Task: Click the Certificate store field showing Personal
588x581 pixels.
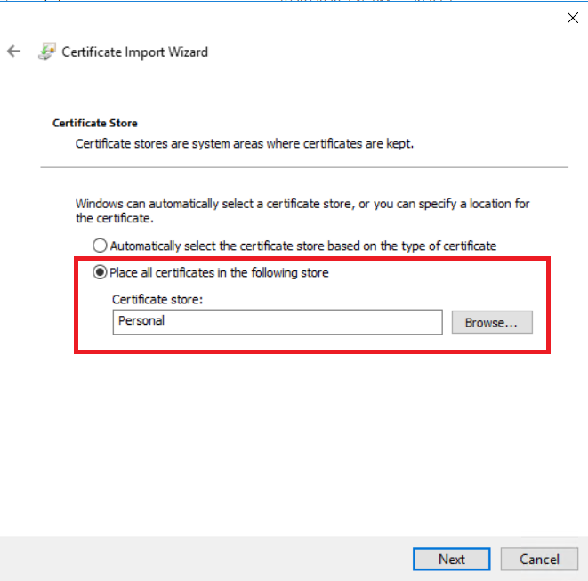Action: pos(278,322)
